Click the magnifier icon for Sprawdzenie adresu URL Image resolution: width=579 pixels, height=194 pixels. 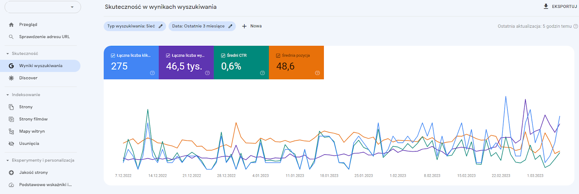[x=11, y=37]
